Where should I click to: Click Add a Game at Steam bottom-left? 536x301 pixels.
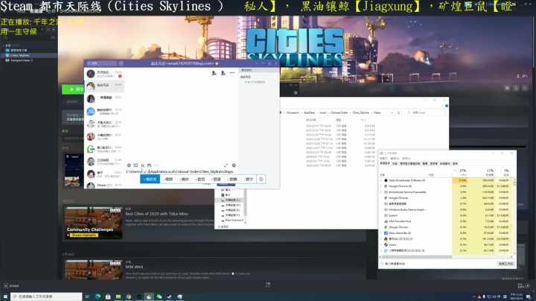(11, 285)
